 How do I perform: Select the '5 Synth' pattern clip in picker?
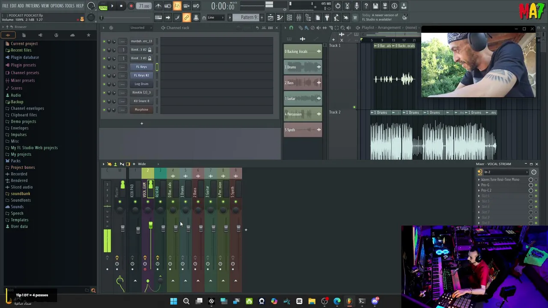(303, 130)
